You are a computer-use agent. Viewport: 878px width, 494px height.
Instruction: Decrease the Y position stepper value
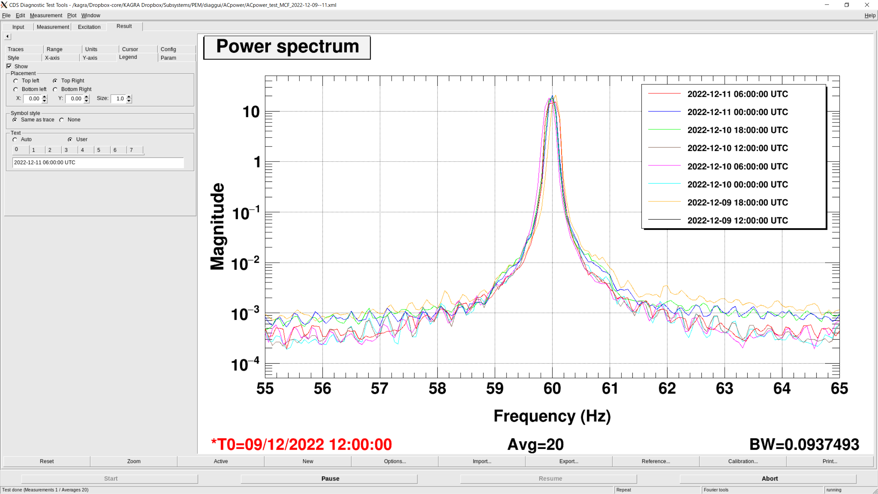click(x=87, y=101)
